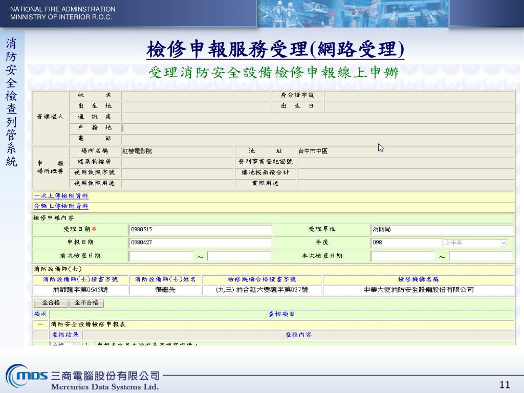Click the 姓名 input field
Image resolution: width=524 pixels, height=393 pixels.
(196, 96)
